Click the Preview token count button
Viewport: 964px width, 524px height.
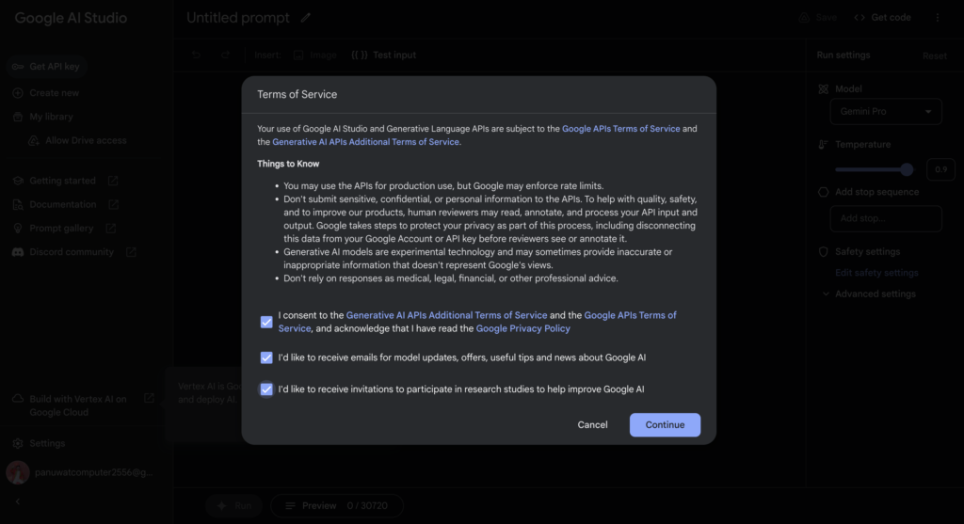click(337, 506)
